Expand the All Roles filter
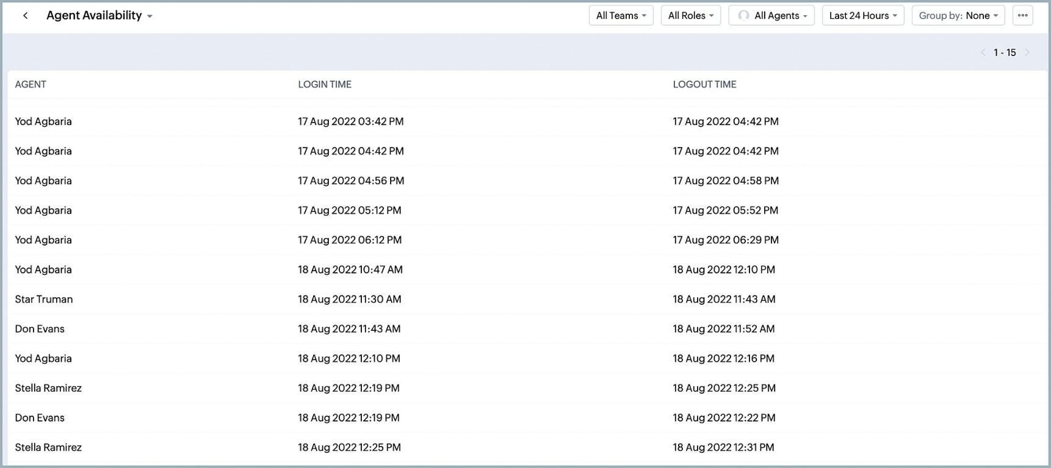The height and width of the screenshot is (468, 1051). point(690,16)
